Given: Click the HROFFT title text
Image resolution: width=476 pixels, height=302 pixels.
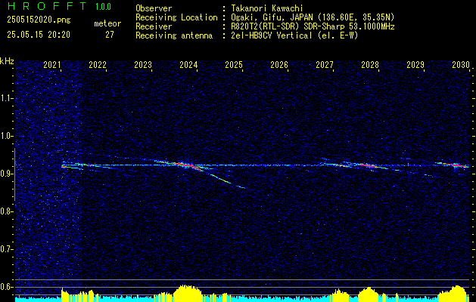Looking at the screenshot, I should 47,6.
